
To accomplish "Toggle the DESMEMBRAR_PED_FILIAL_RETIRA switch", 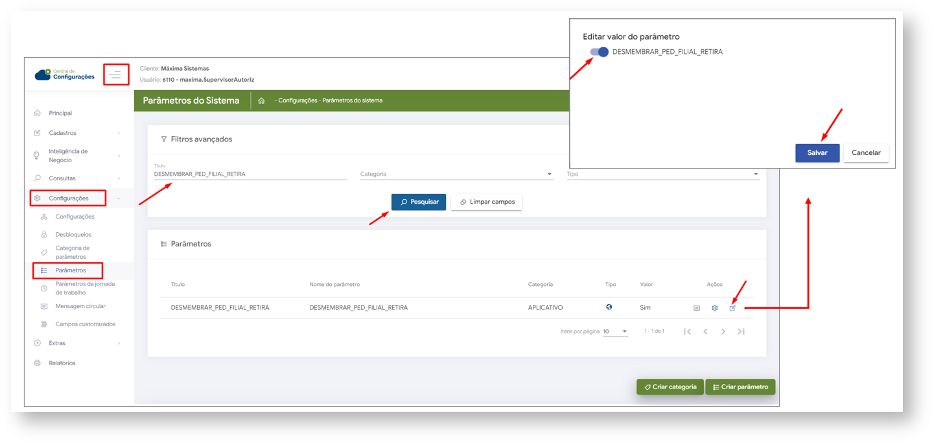I will 599,52.
